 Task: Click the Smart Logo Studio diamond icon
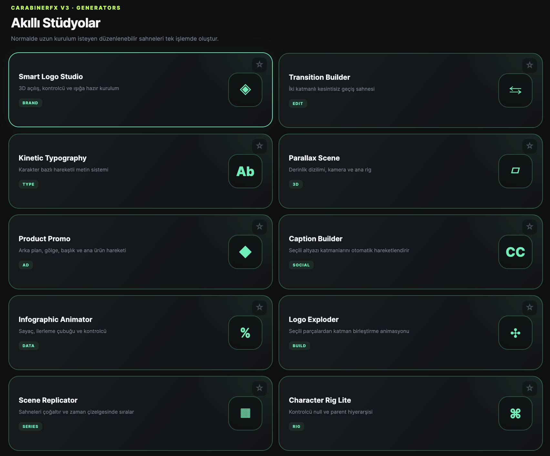(x=245, y=90)
